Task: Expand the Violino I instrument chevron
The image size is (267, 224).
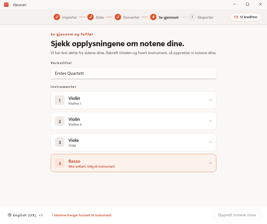Action: 210,100
